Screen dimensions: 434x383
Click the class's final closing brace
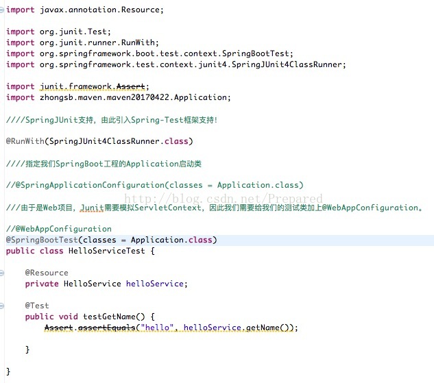click(8, 371)
